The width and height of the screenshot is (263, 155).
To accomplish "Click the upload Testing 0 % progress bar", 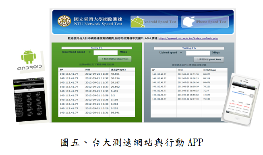I will [189, 48].
